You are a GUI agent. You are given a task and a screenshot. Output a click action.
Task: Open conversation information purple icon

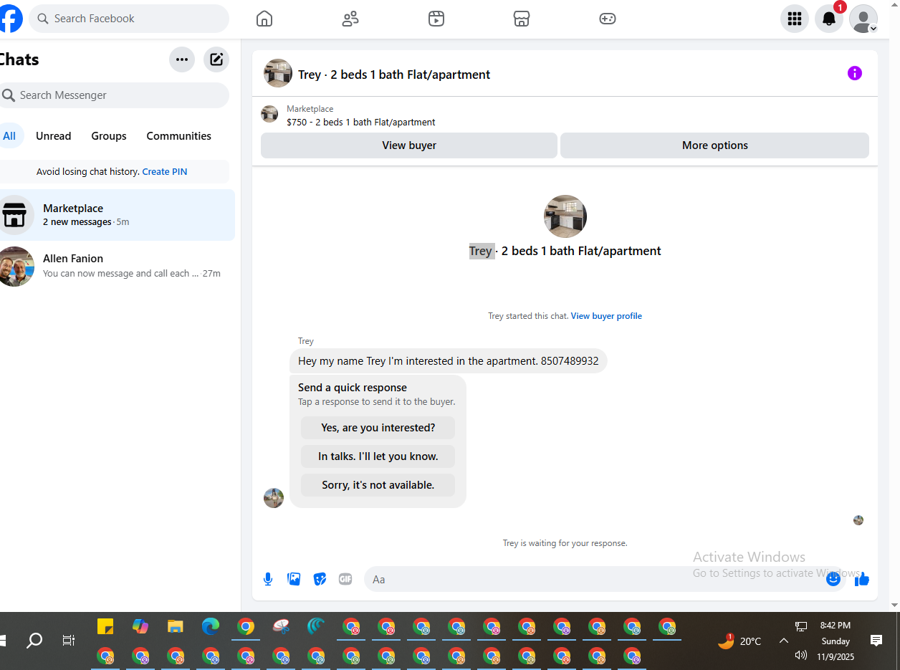pos(855,73)
